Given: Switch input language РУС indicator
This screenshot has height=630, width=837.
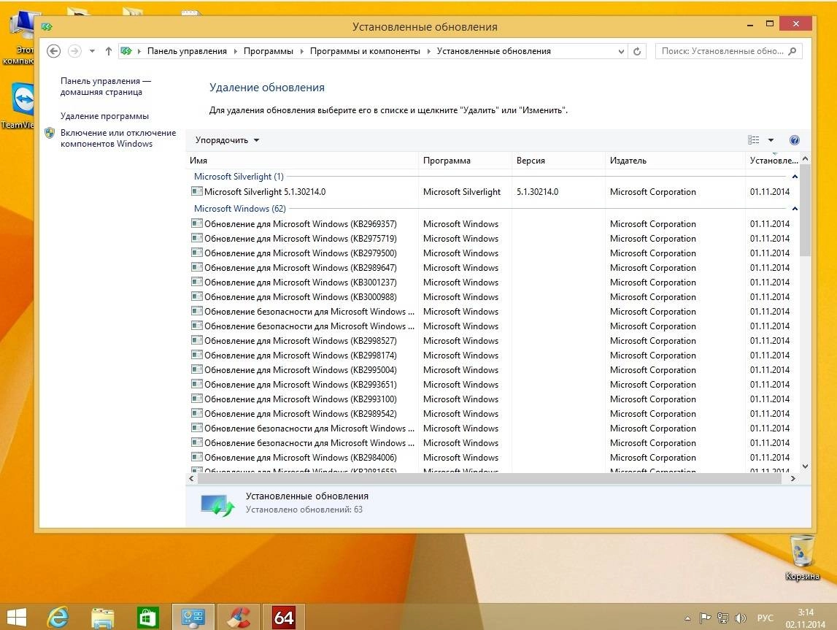Looking at the screenshot, I should coord(765,618).
